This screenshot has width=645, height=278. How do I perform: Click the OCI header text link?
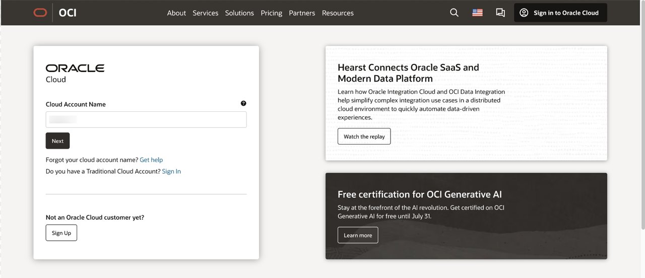coord(68,13)
